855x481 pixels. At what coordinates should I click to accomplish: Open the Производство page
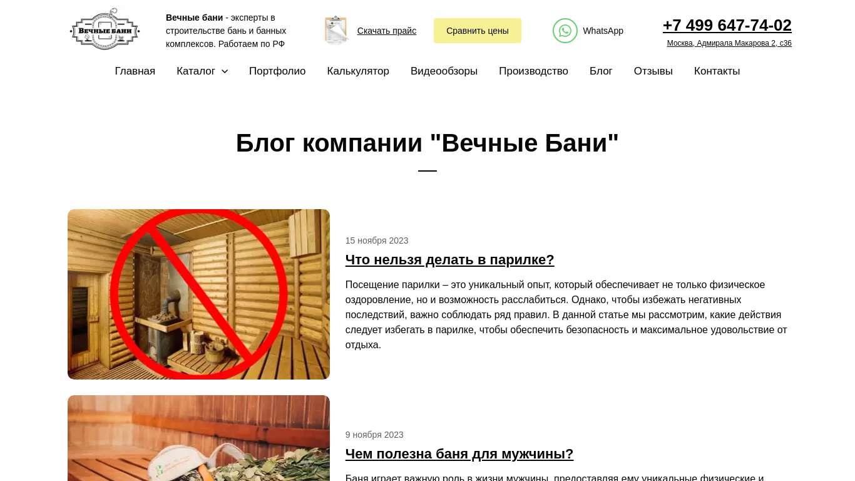pos(533,71)
